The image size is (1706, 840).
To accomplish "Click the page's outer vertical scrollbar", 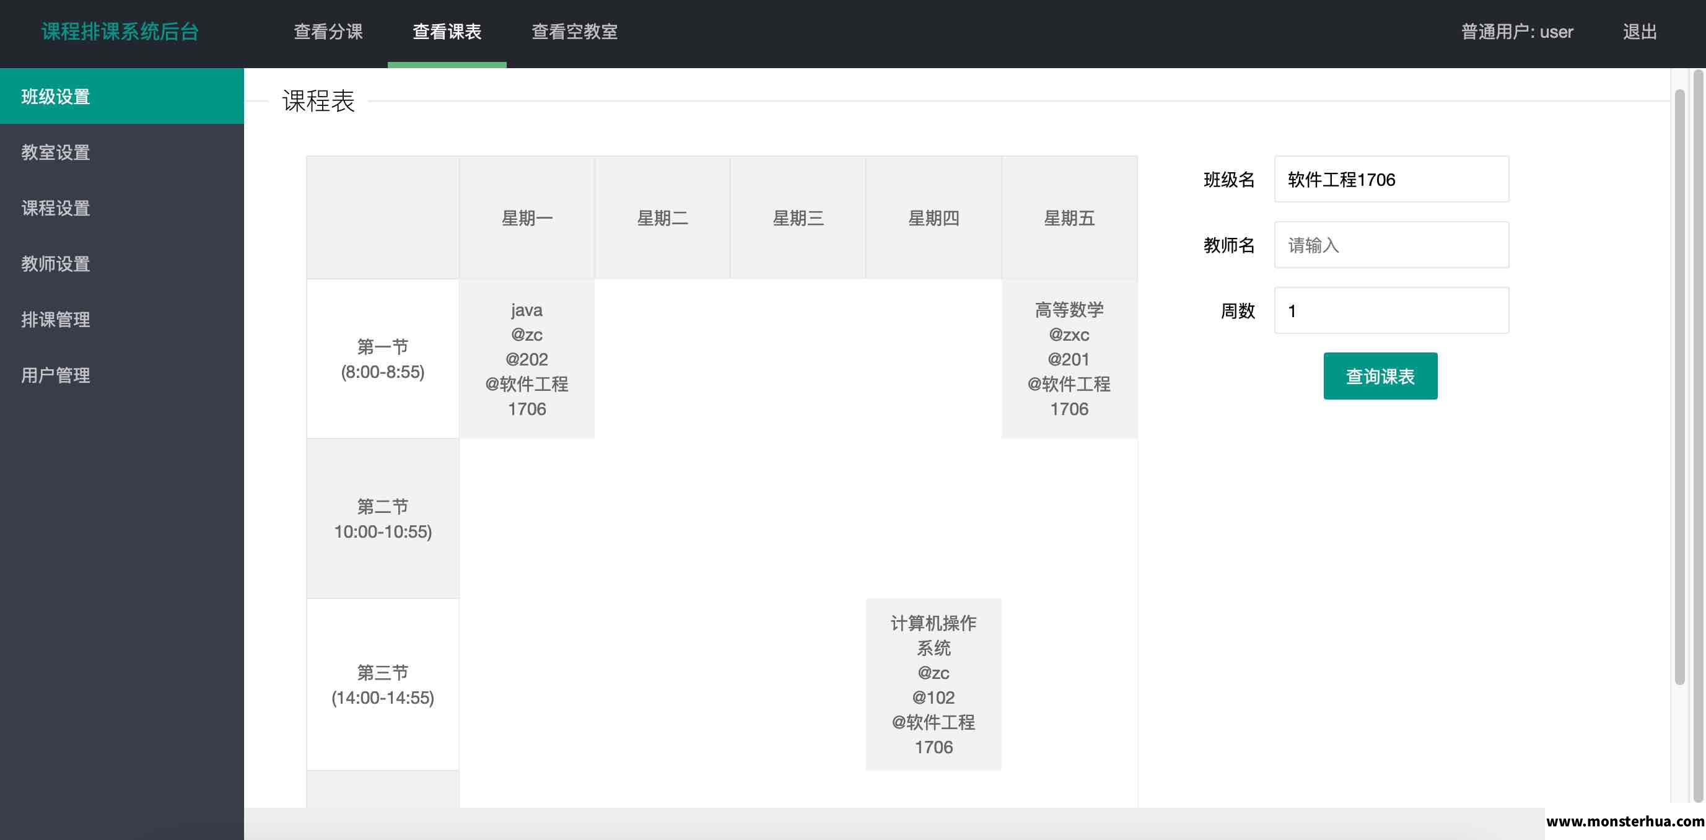I will (1699, 435).
